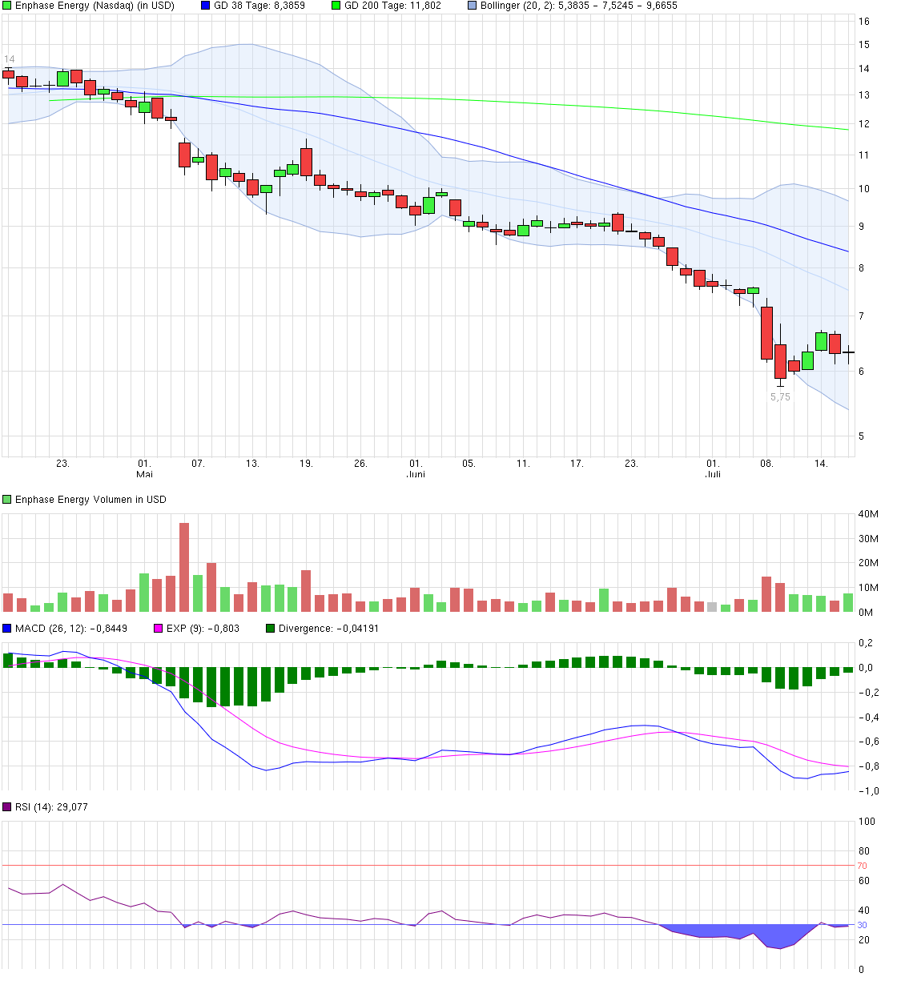Image resolution: width=901 pixels, height=981 pixels.
Task: Select the Mai axis label
Action: 145,474
